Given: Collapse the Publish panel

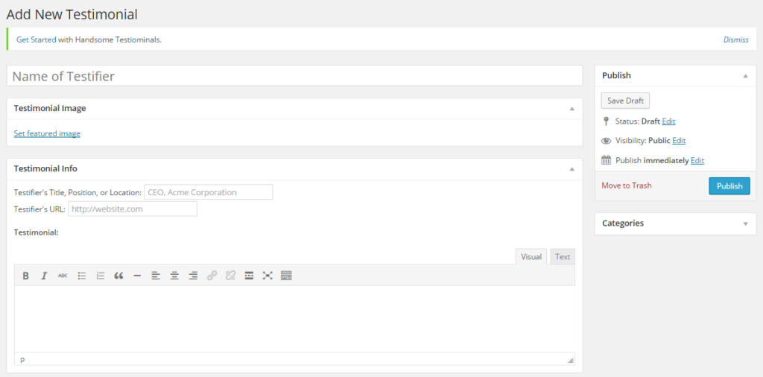Looking at the screenshot, I should [x=745, y=76].
